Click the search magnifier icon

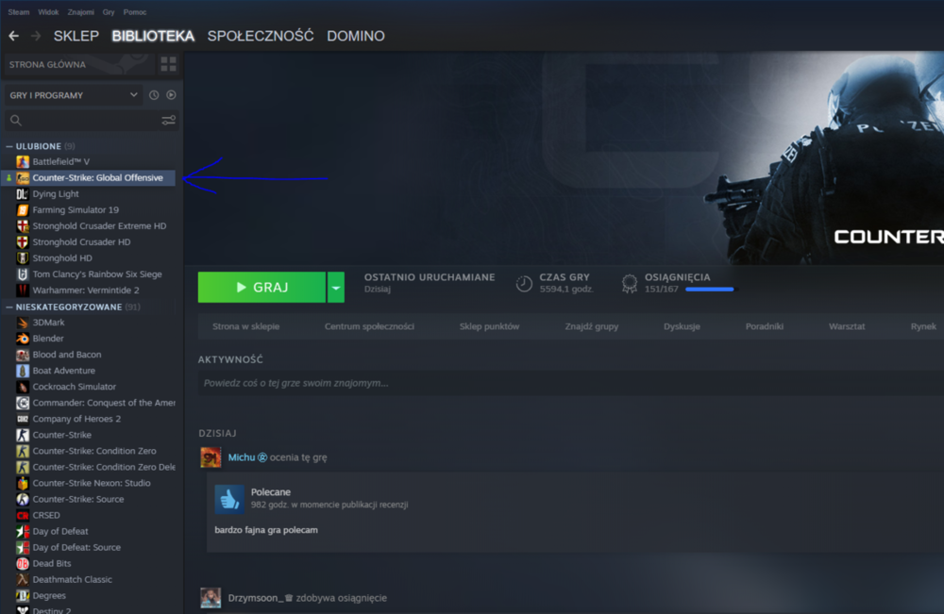coord(16,121)
